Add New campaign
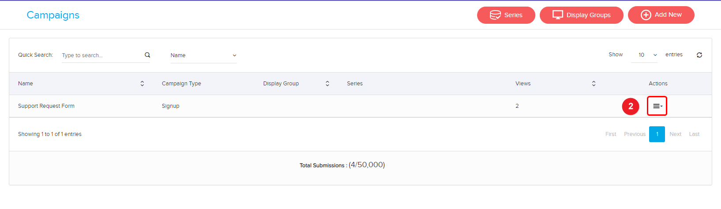Image resolution: width=721 pixels, height=209 pixels. (x=661, y=15)
